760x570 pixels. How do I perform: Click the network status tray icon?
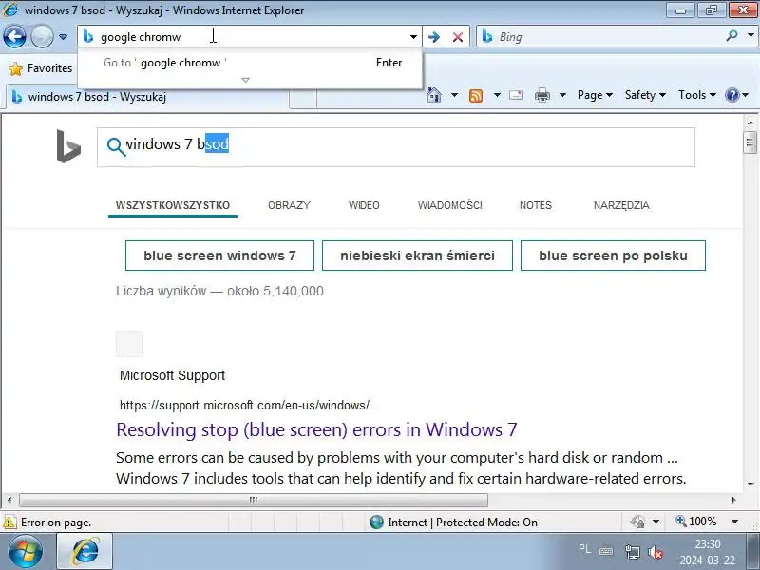coord(632,552)
